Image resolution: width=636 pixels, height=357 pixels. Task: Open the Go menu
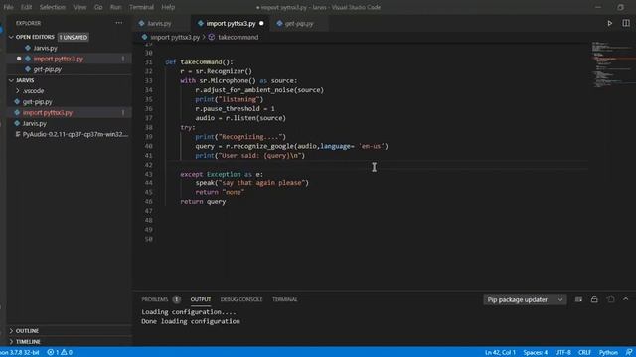(x=98, y=7)
